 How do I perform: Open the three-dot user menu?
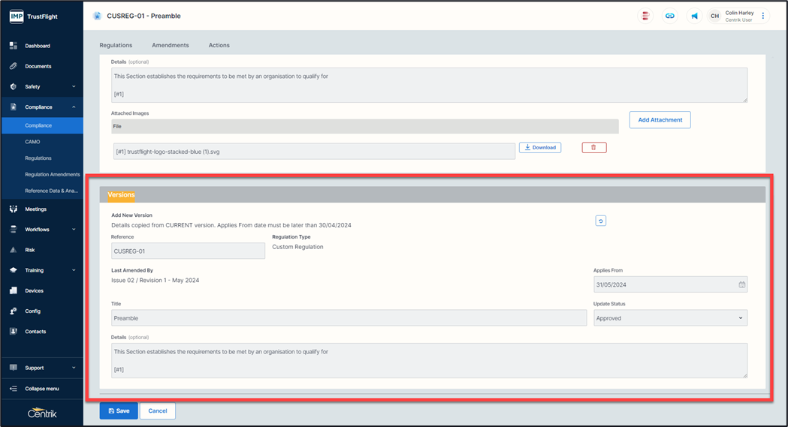(763, 16)
